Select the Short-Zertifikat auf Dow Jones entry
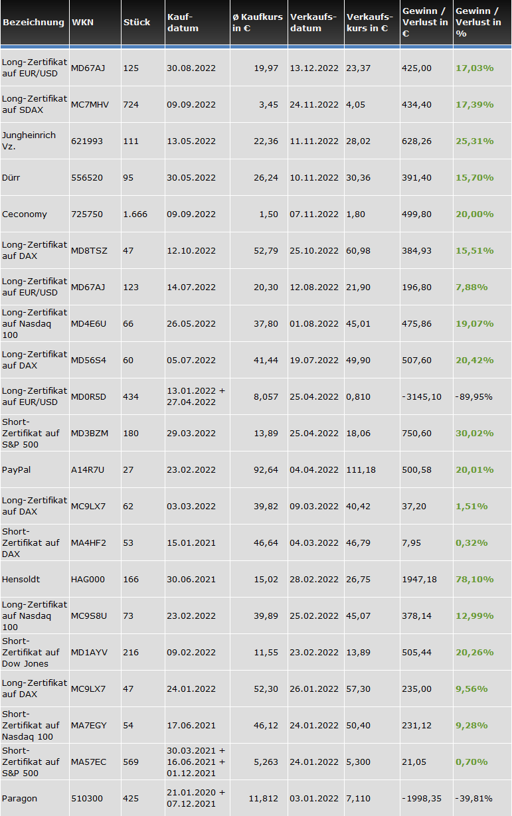Screen dimensions: 512x816 click(x=31, y=653)
